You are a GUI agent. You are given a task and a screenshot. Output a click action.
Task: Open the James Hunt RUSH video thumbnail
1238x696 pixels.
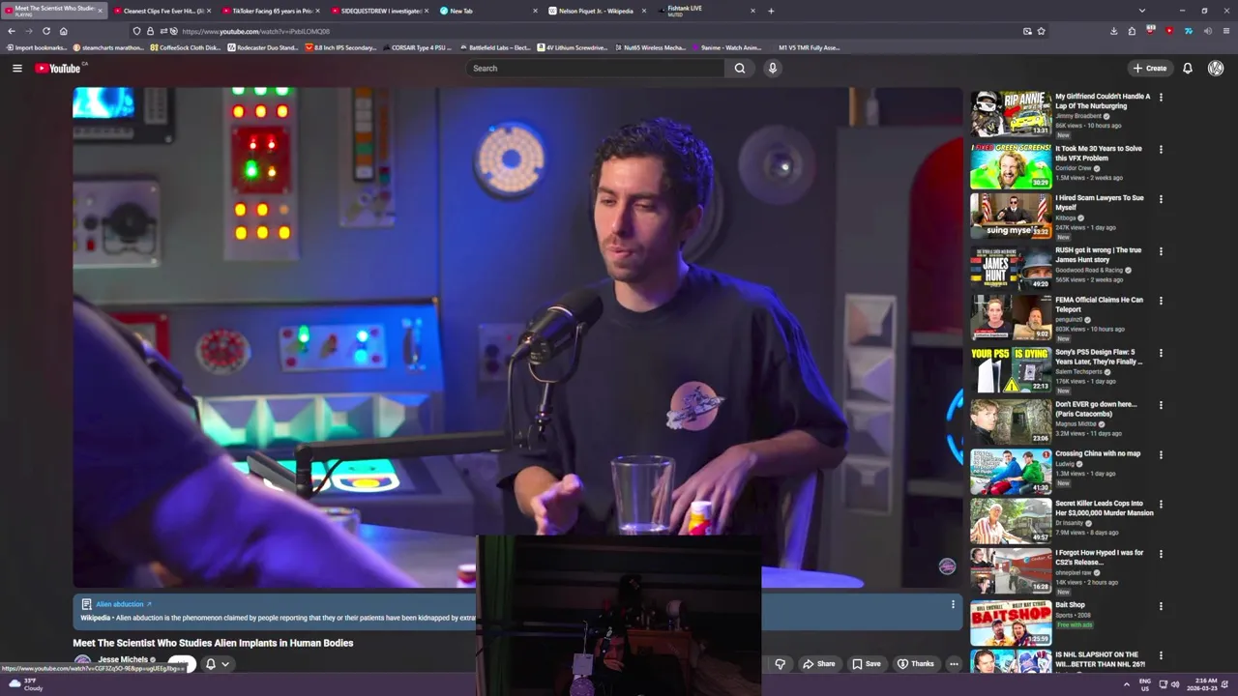coord(1011,268)
